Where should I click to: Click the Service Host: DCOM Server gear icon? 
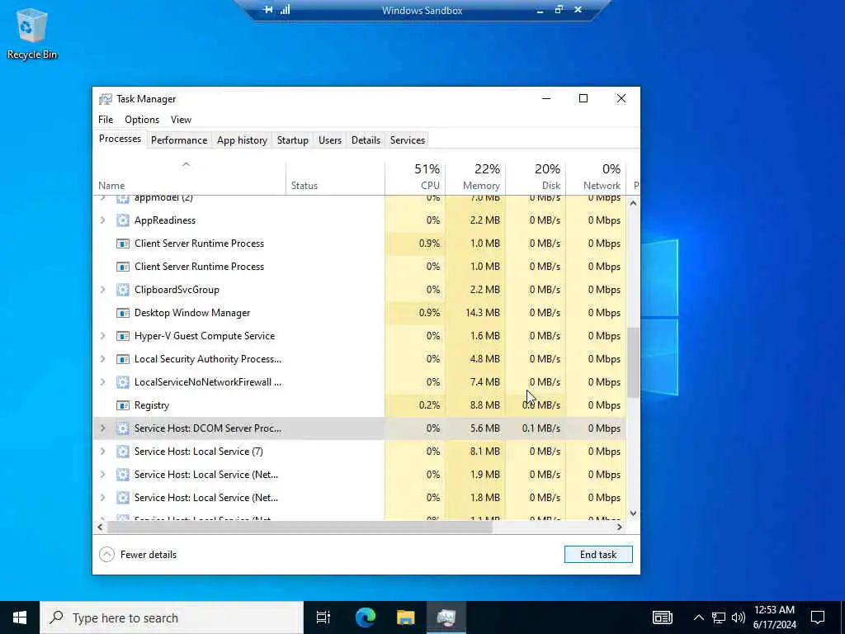(123, 428)
